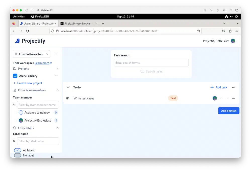The image size is (251, 171).
Task: Click the tracking protection shield icon
Action: point(52,31)
